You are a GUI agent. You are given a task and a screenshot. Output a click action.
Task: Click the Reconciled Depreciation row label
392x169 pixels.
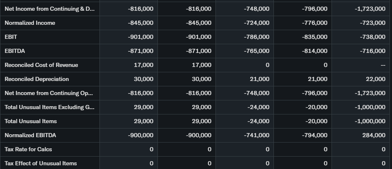click(x=36, y=79)
